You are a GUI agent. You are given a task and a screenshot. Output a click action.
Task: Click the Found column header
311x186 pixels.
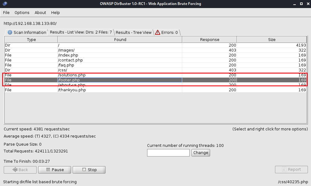[120, 40]
